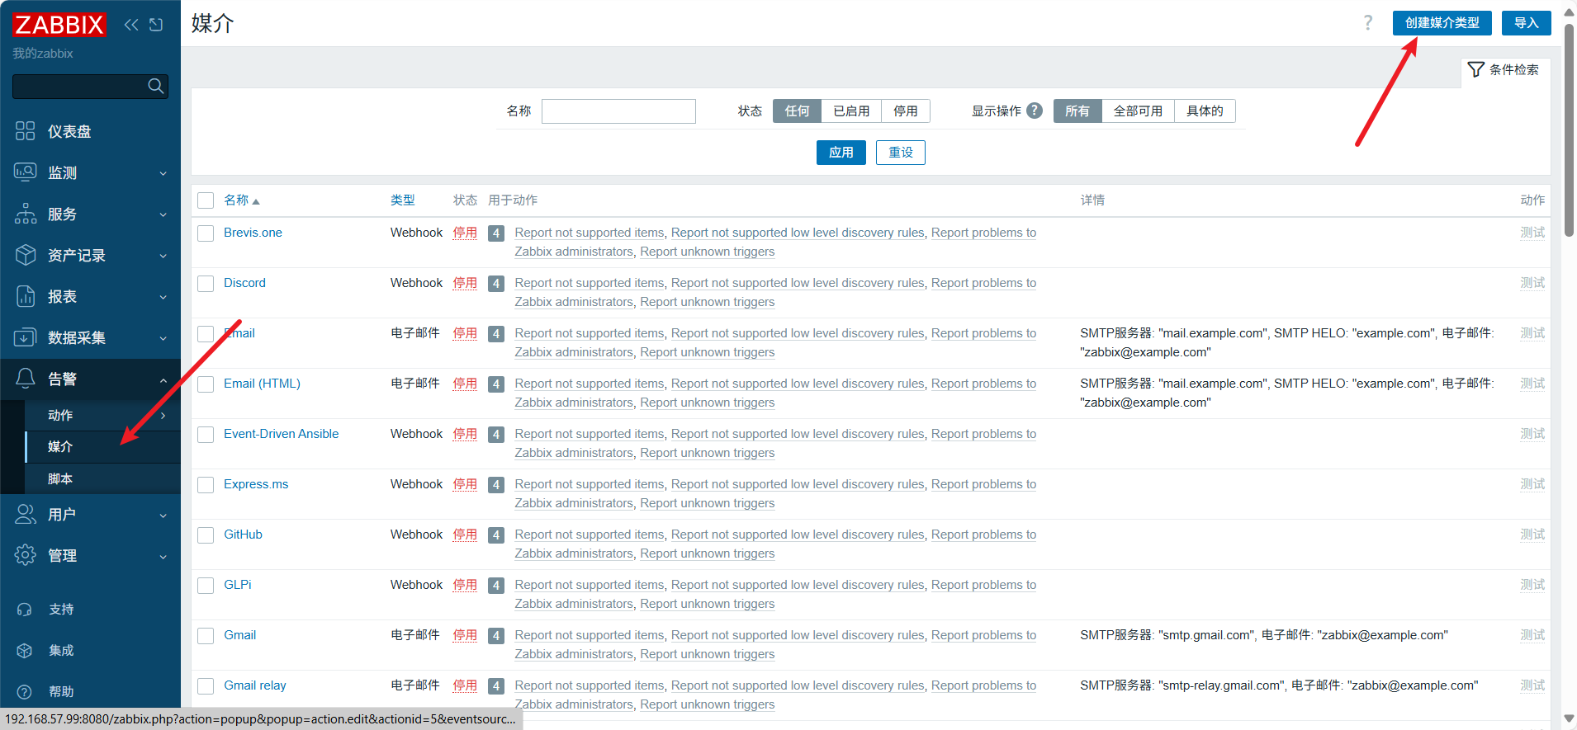1577x730 pixels.
Task: Toggle the select-all checkbox in header
Action: pyautogui.click(x=206, y=200)
